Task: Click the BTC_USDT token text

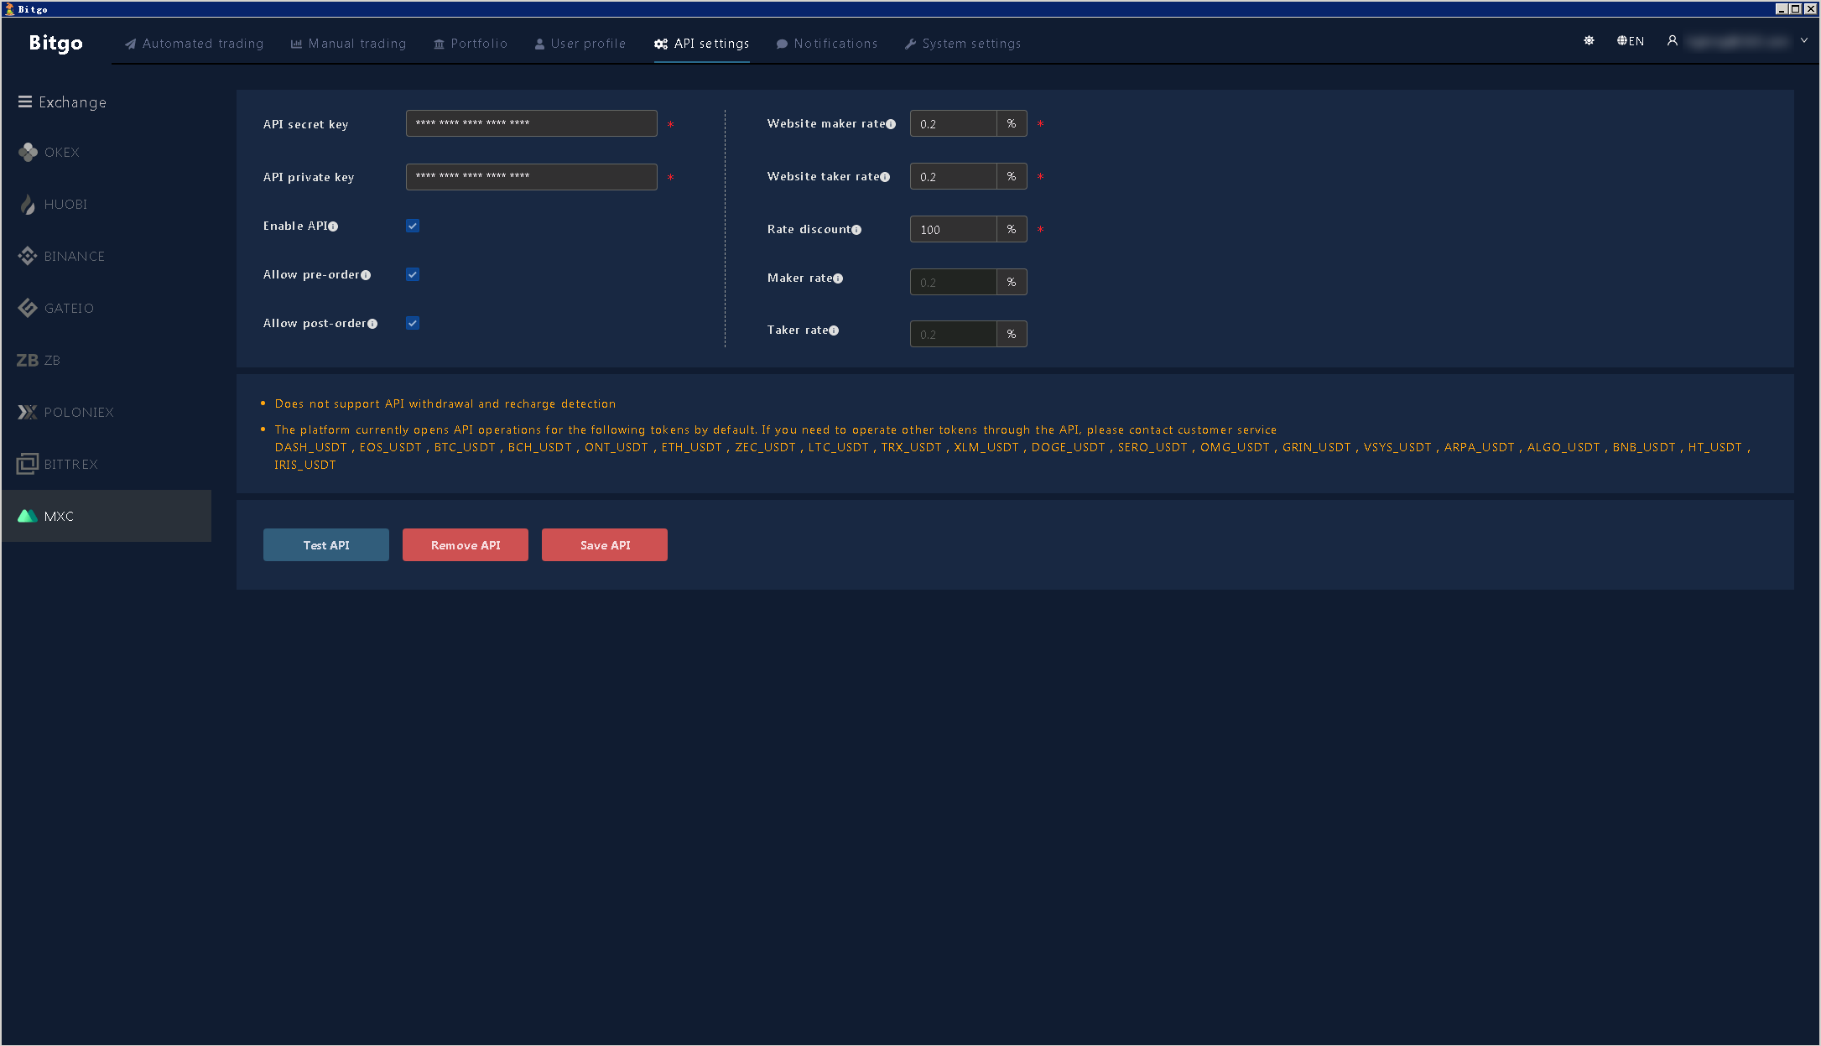Action: 465,447
